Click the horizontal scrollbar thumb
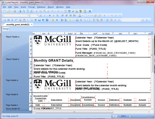This screenshot has height=119, width=155. point(74,112)
